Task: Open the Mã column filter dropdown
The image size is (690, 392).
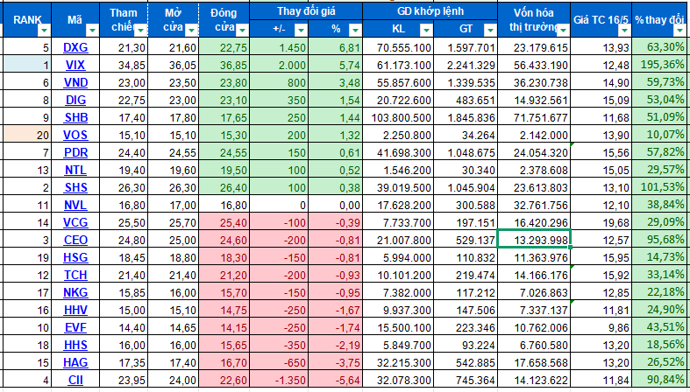Action: [x=92, y=31]
